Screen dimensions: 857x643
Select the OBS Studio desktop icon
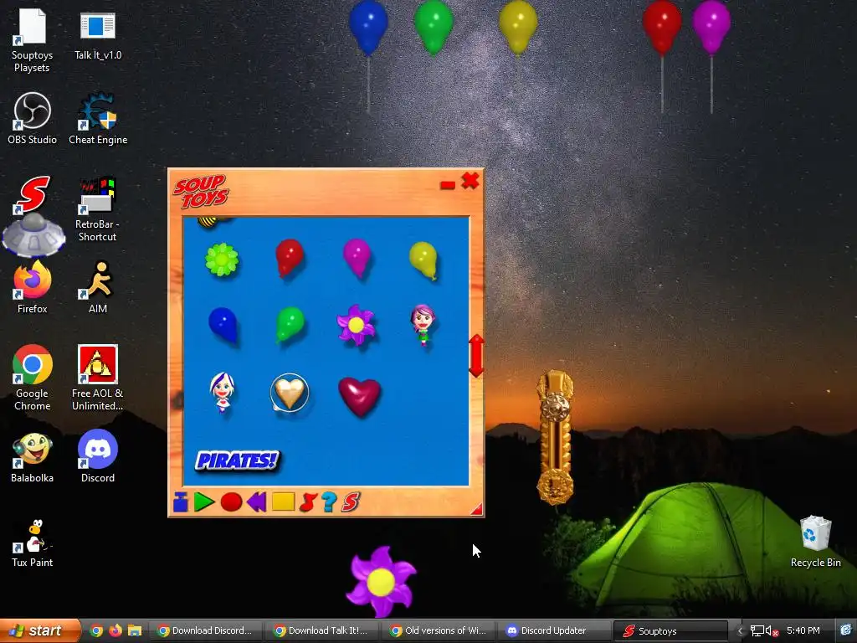[x=33, y=119]
